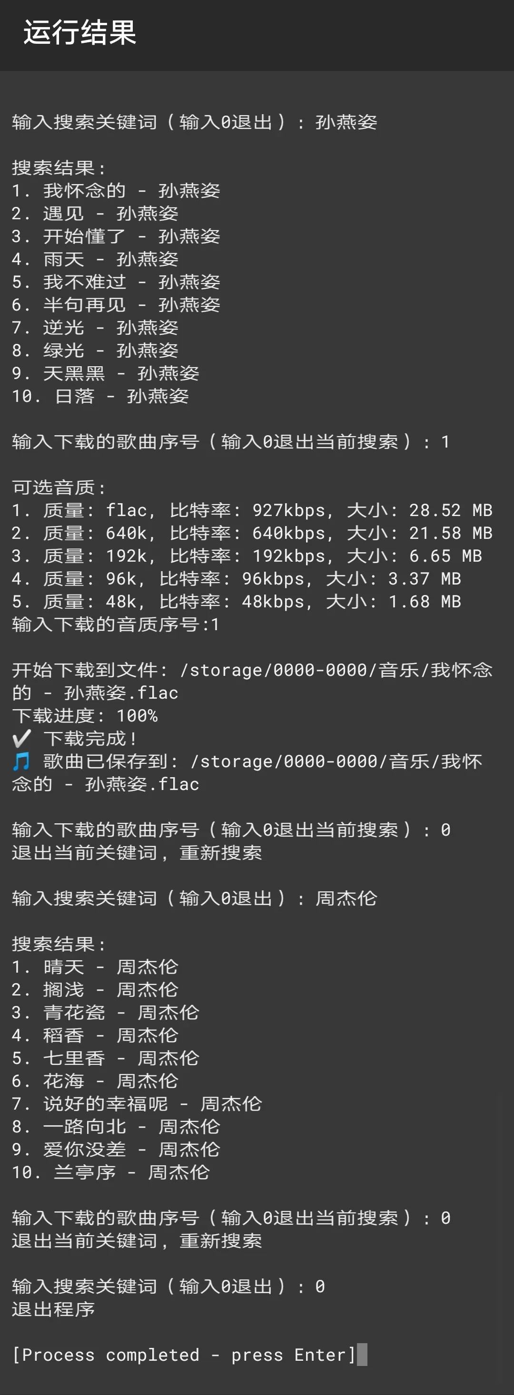Image resolution: width=514 pixels, height=1395 pixels.
Task: Select search result 我怀念的 - 孙燕姿
Action: 116,191
